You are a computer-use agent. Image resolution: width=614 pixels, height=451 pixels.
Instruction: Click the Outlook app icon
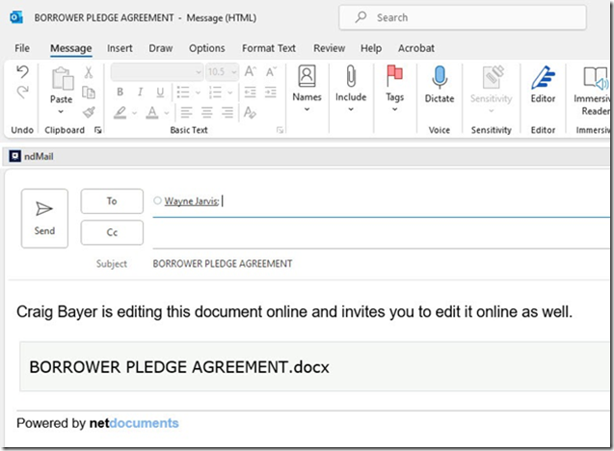tap(16, 17)
